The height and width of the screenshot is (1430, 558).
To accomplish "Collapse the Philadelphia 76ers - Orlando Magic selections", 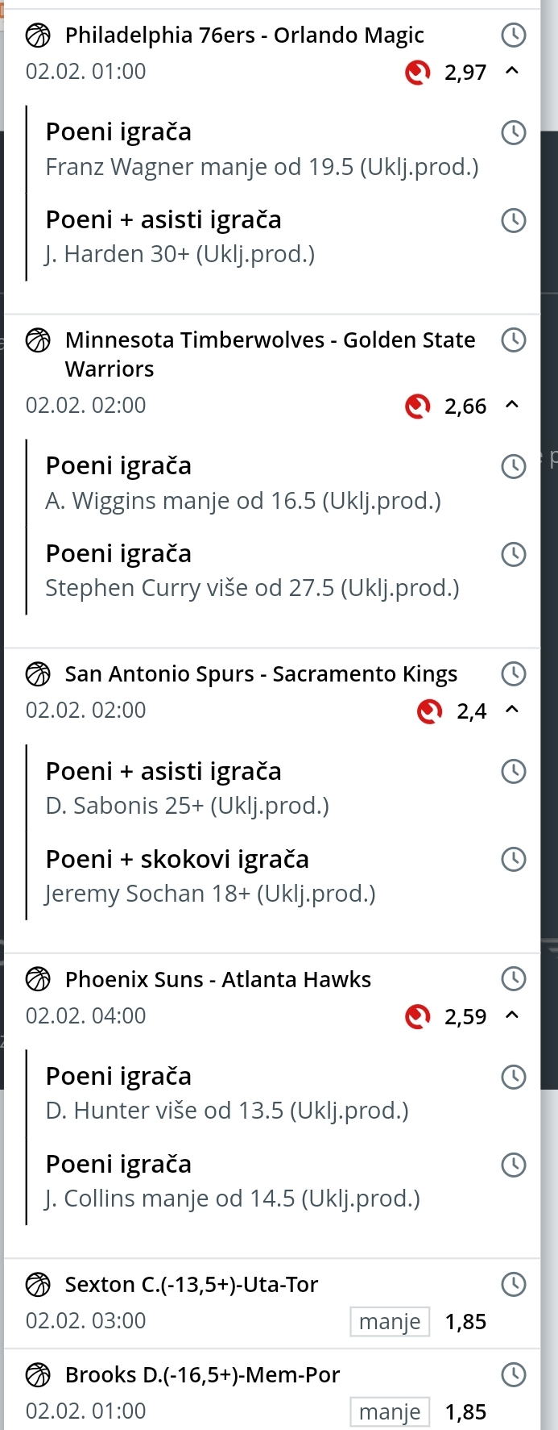I will pyautogui.click(x=511, y=71).
